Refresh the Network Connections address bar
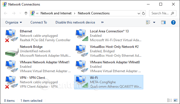Image resolution: width=180 pixels, height=104 pixels. click(143, 13)
